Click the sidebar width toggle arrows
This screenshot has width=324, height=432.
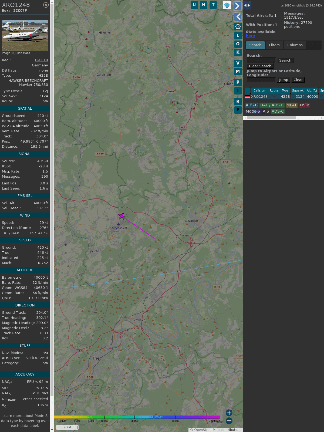(247, 5)
